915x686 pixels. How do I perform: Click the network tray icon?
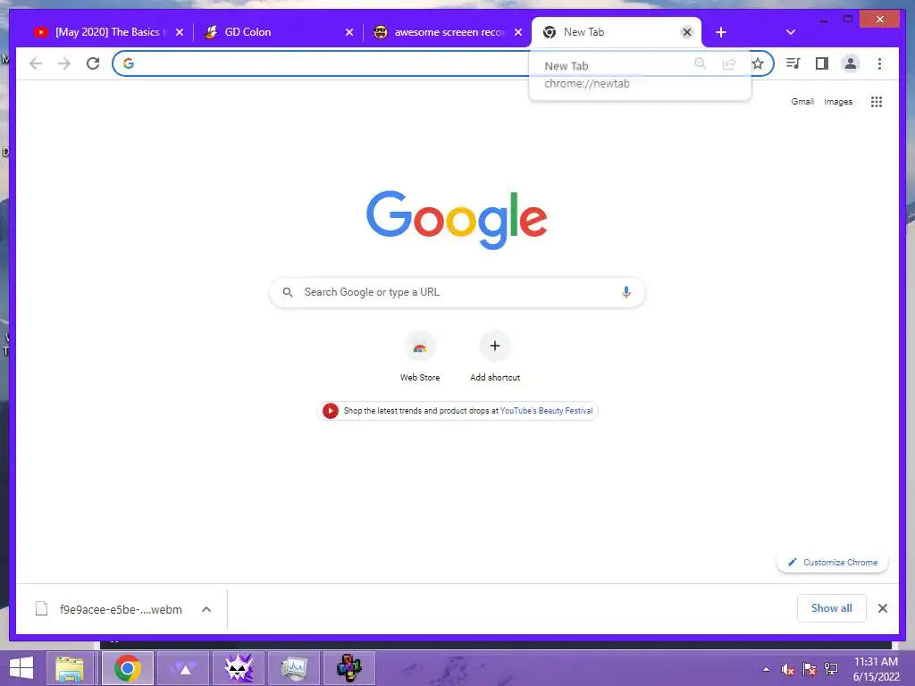[x=831, y=670]
